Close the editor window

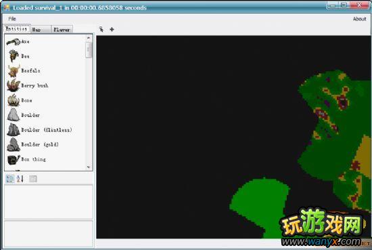coord(359,5)
